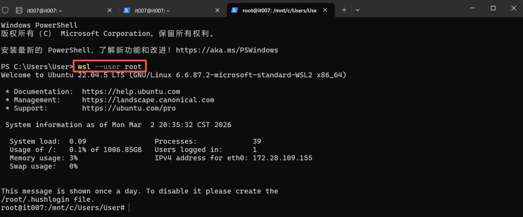Image resolution: width=523 pixels, height=217 pixels.
Task: Click the command prompt icon on first tab
Action: [19, 10]
